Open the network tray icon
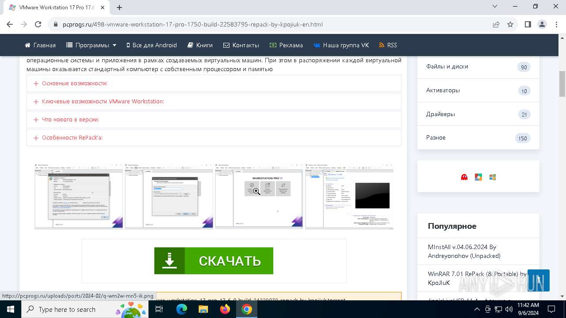The width and height of the screenshot is (566, 318). coord(498,309)
